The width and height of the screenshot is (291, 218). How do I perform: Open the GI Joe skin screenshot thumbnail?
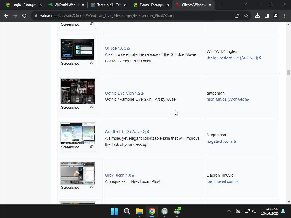point(77,50)
